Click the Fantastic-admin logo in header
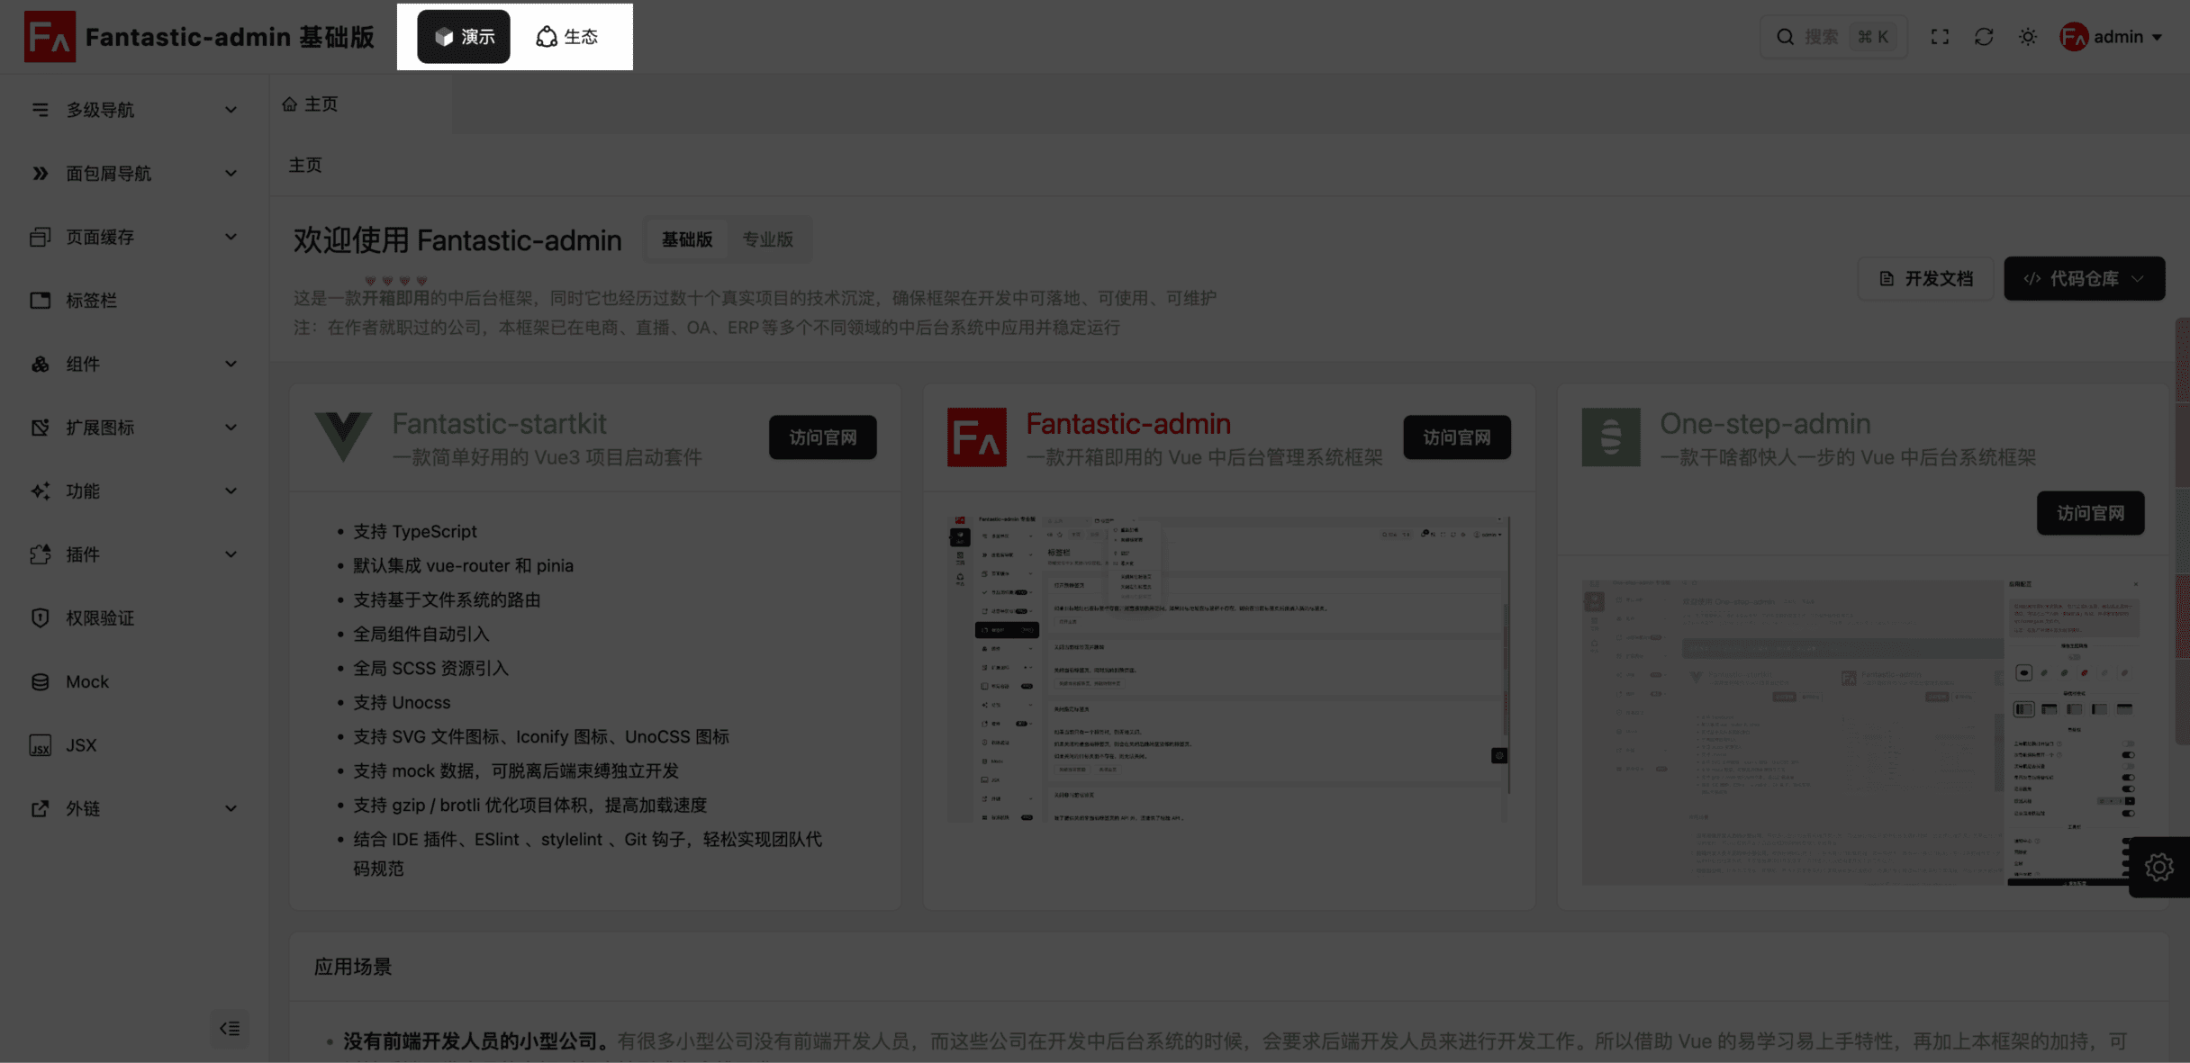Image resolution: width=2190 pixels, height=1063 pixels. point(50,37)
